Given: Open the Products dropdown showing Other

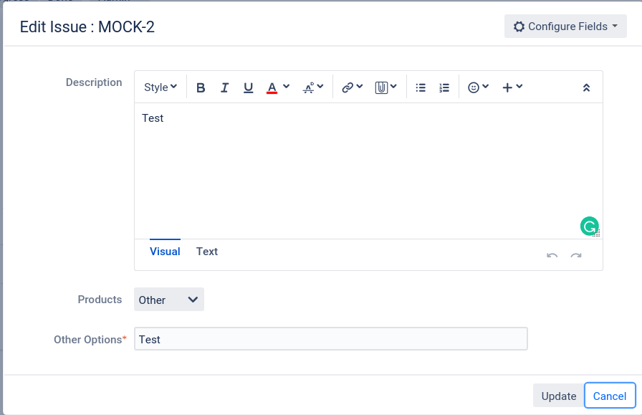Looking at the screenshot, I should click(x=168, y=300).
